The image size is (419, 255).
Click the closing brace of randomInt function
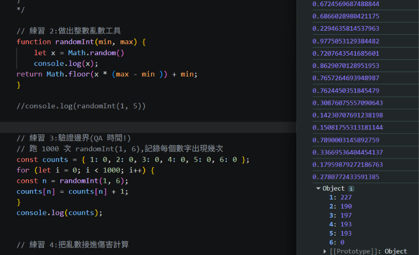(x=18, y=85)
